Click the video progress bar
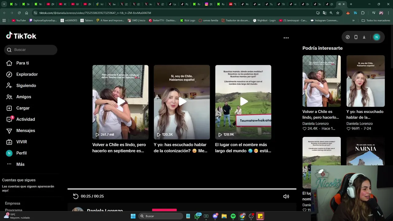The height and width of the screenshot is (221, 393). (x=182, y=189)
